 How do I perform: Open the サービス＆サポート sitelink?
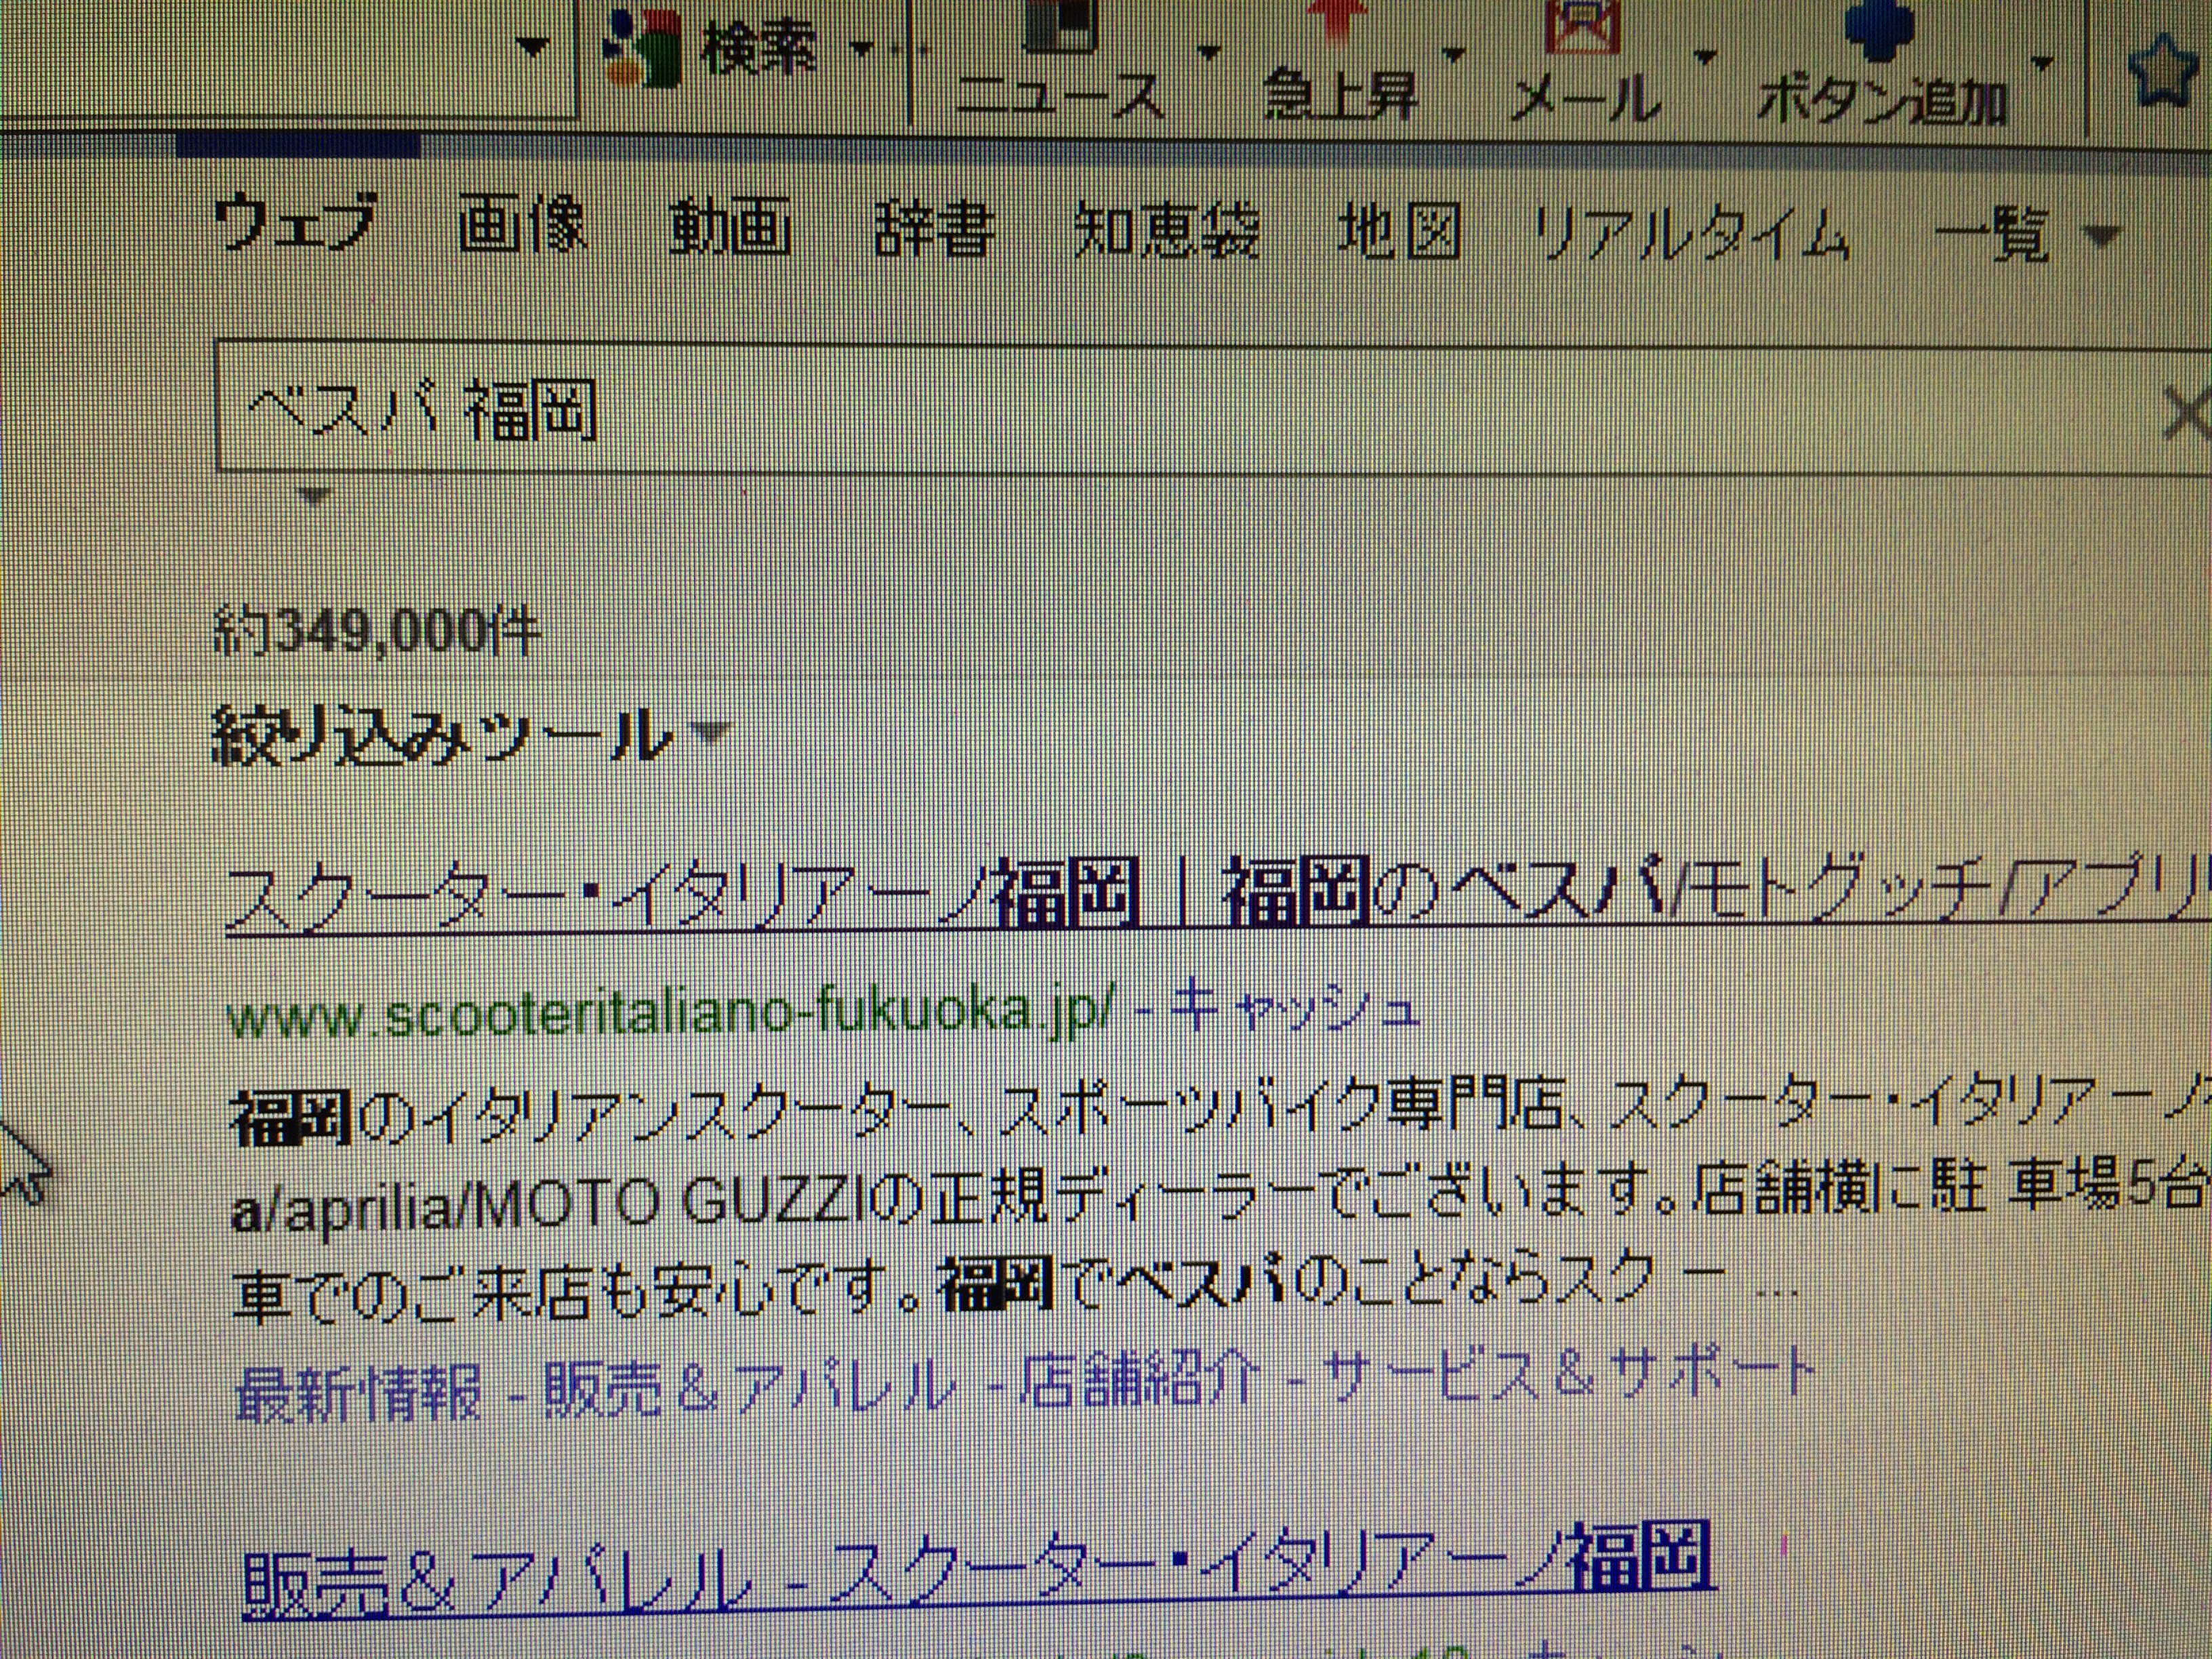point(1568,1375)
